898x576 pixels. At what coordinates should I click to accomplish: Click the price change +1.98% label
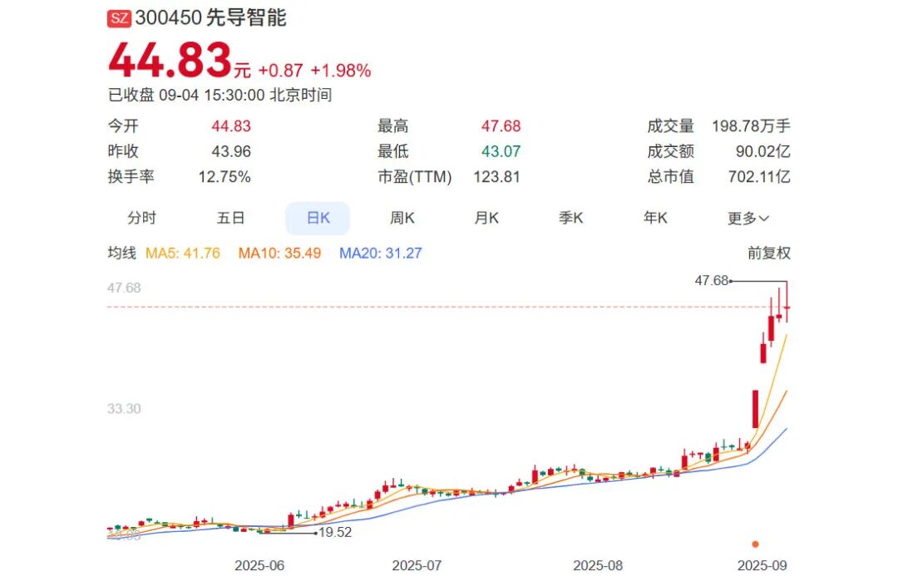pos(343,71)
